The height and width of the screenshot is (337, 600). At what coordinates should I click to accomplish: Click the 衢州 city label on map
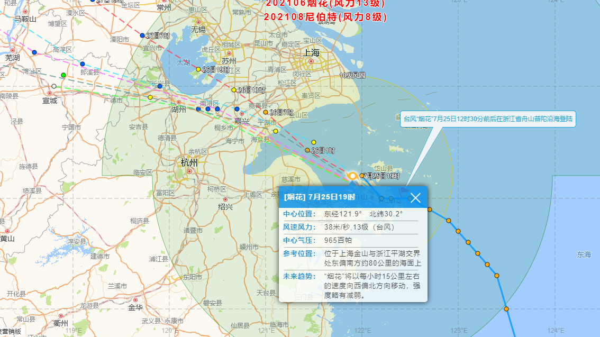click(60, 323)
